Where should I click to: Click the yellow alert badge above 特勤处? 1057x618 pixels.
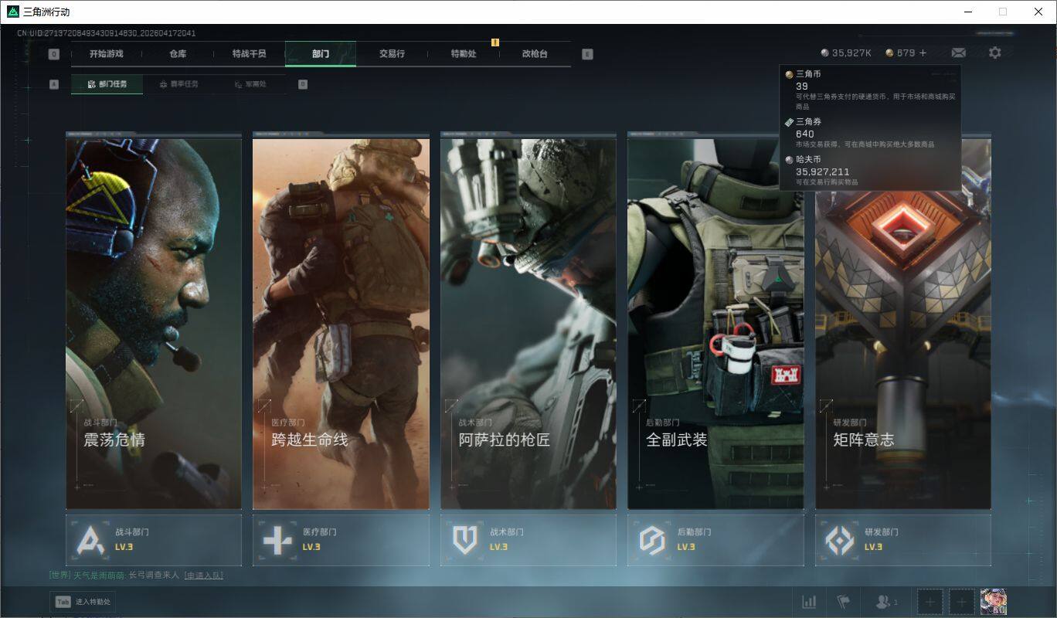tap(495, 42)
